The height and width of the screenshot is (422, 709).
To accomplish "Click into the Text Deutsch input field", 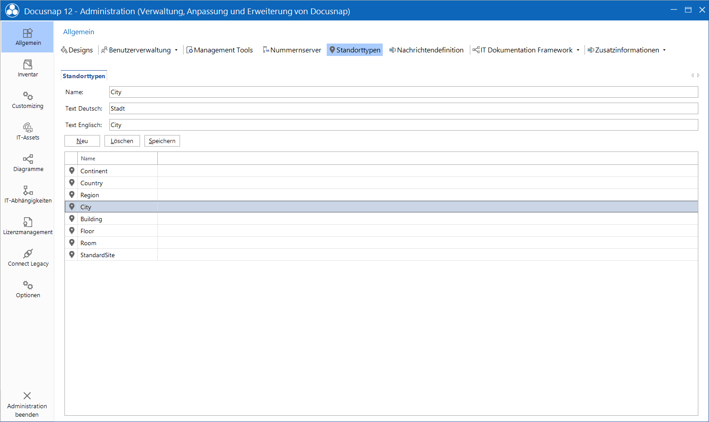I will [x=404, y=108].
